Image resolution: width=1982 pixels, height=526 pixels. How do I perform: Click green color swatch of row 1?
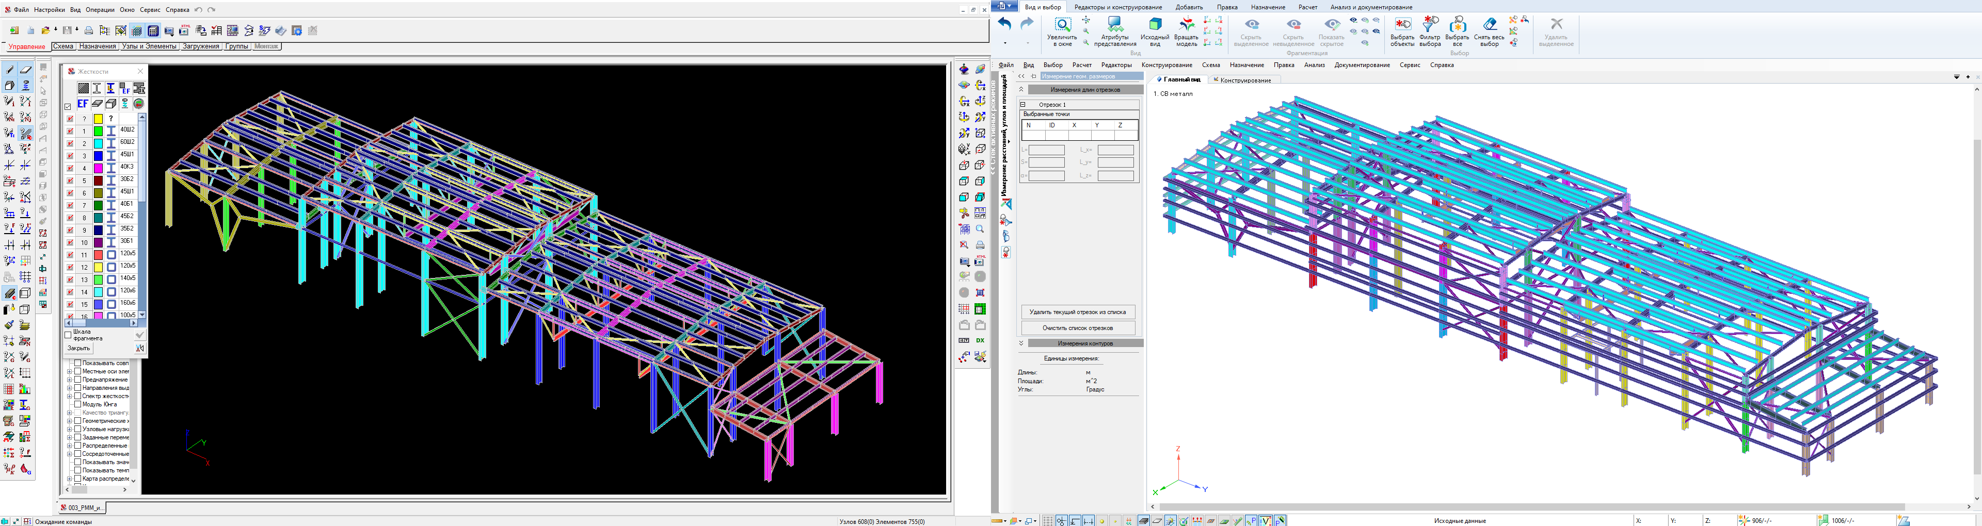[x=99, y=131]
